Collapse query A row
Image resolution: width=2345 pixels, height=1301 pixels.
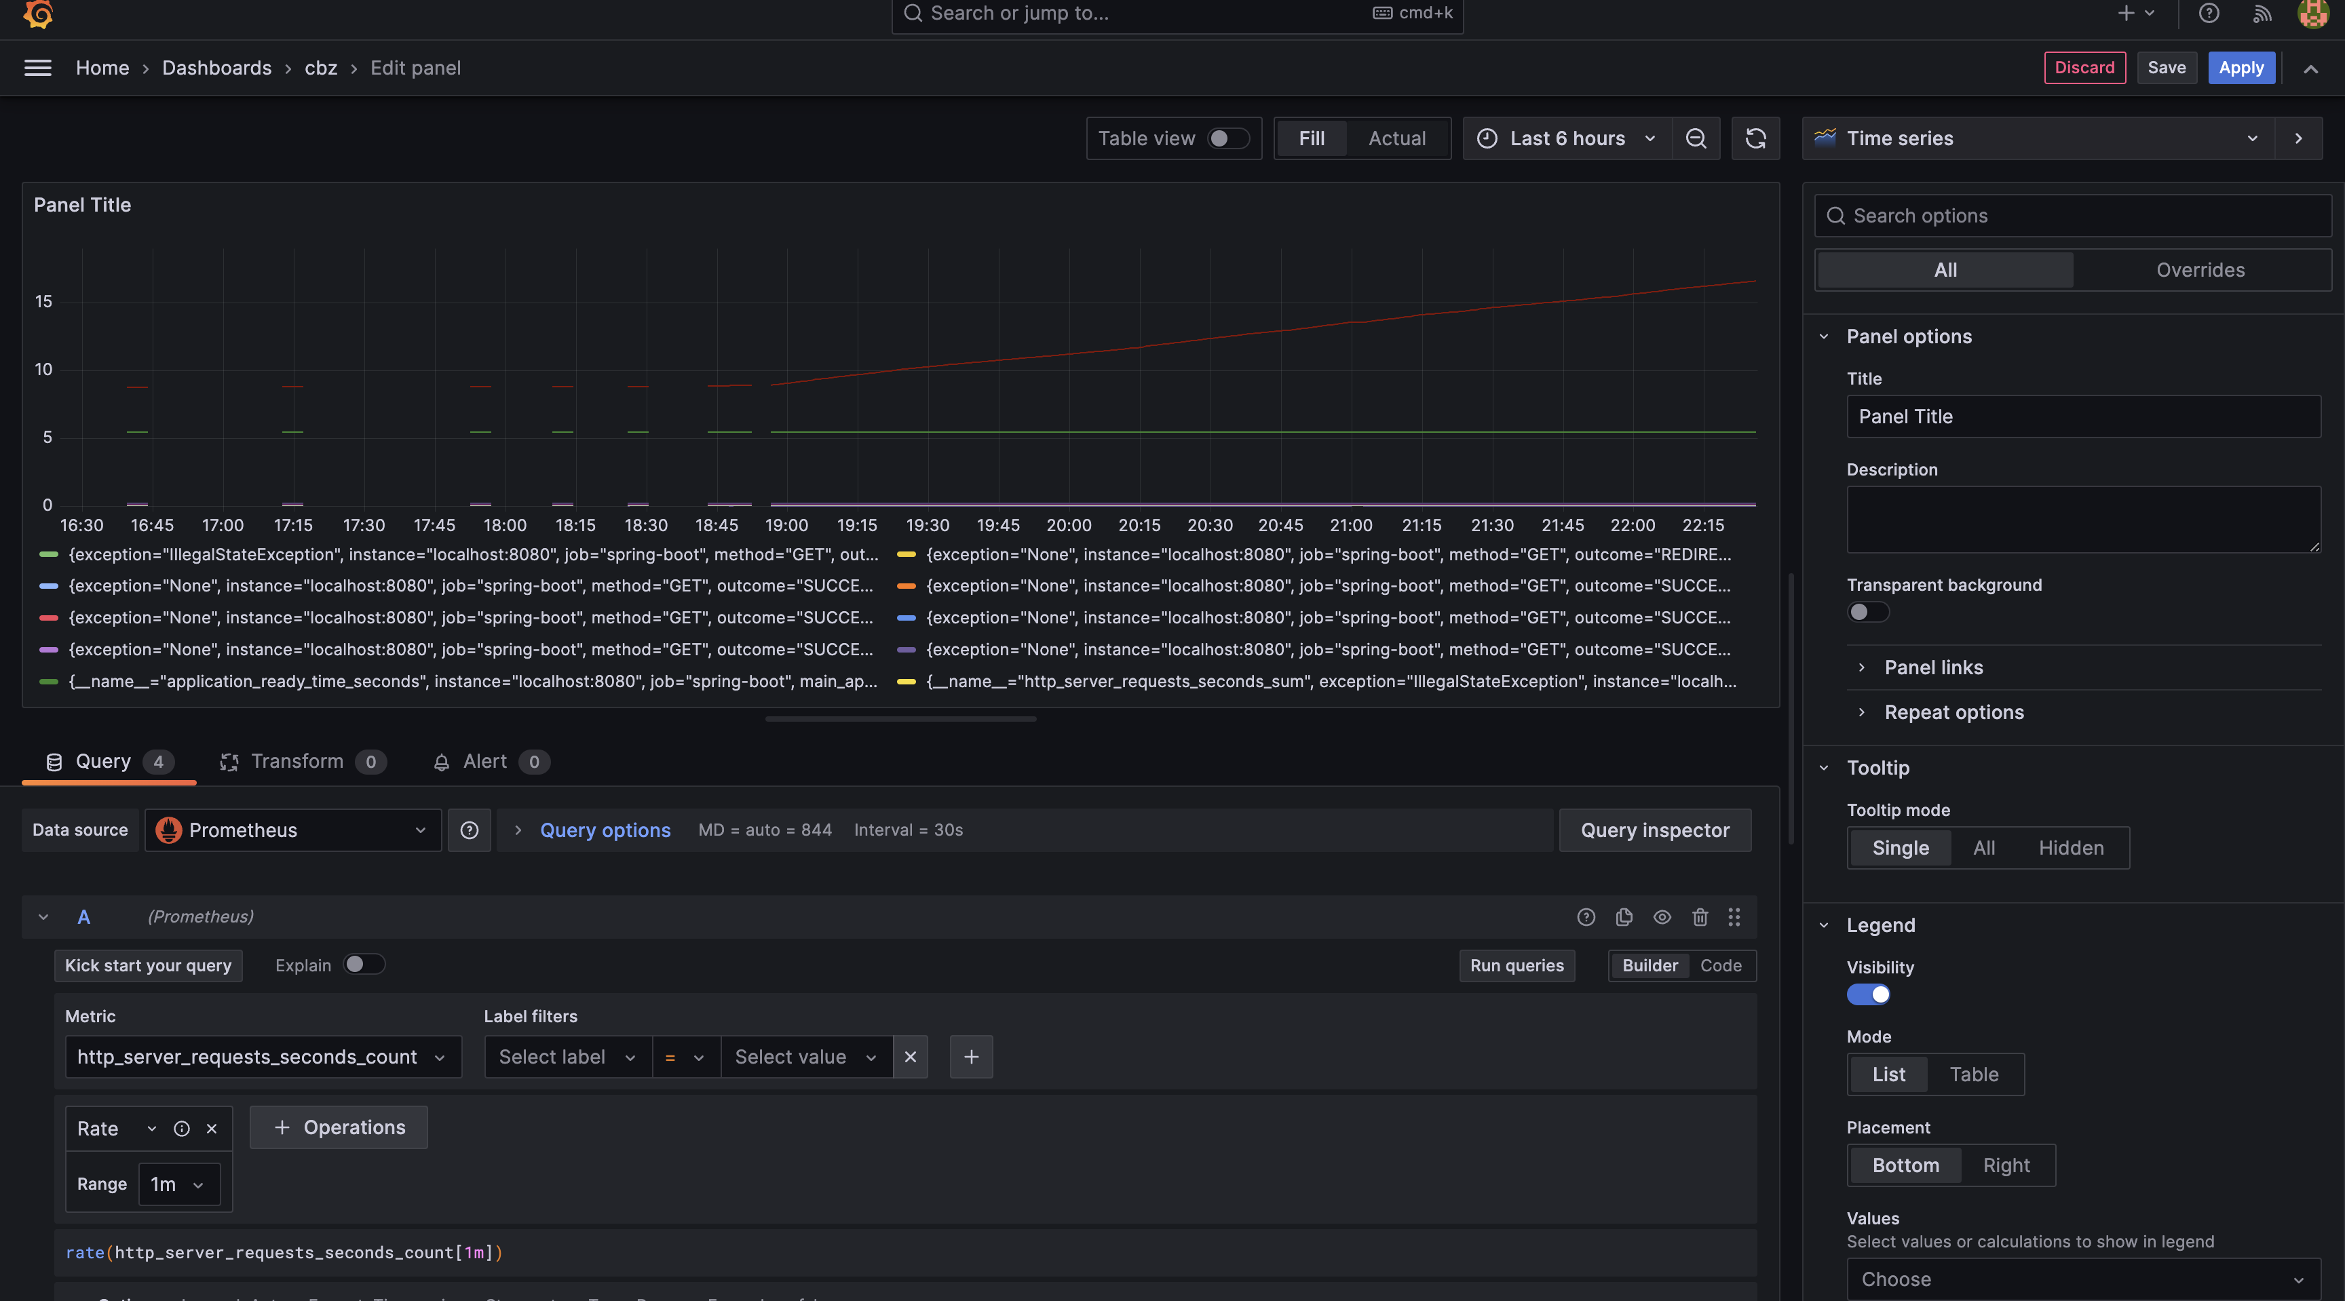[43, 917]
